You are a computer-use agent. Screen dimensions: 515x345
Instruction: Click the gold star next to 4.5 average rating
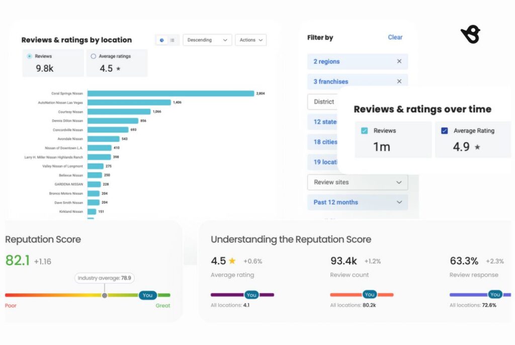[232, 261]
